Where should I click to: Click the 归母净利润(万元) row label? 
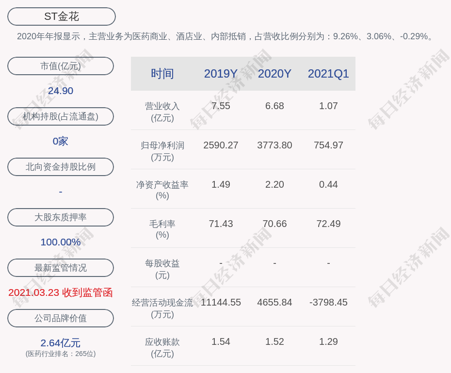tap(162, 151)
